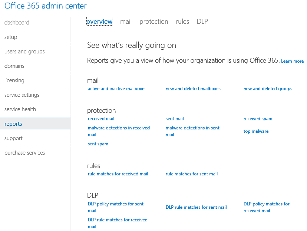
Task: View the received spam report
Action: [258, 119]
